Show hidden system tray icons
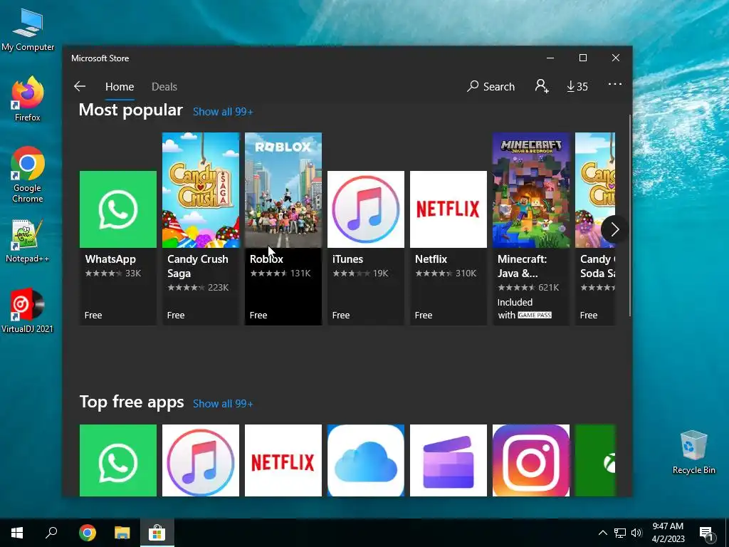The height and width of the screenshot is (547, 729). click(602, 533)
